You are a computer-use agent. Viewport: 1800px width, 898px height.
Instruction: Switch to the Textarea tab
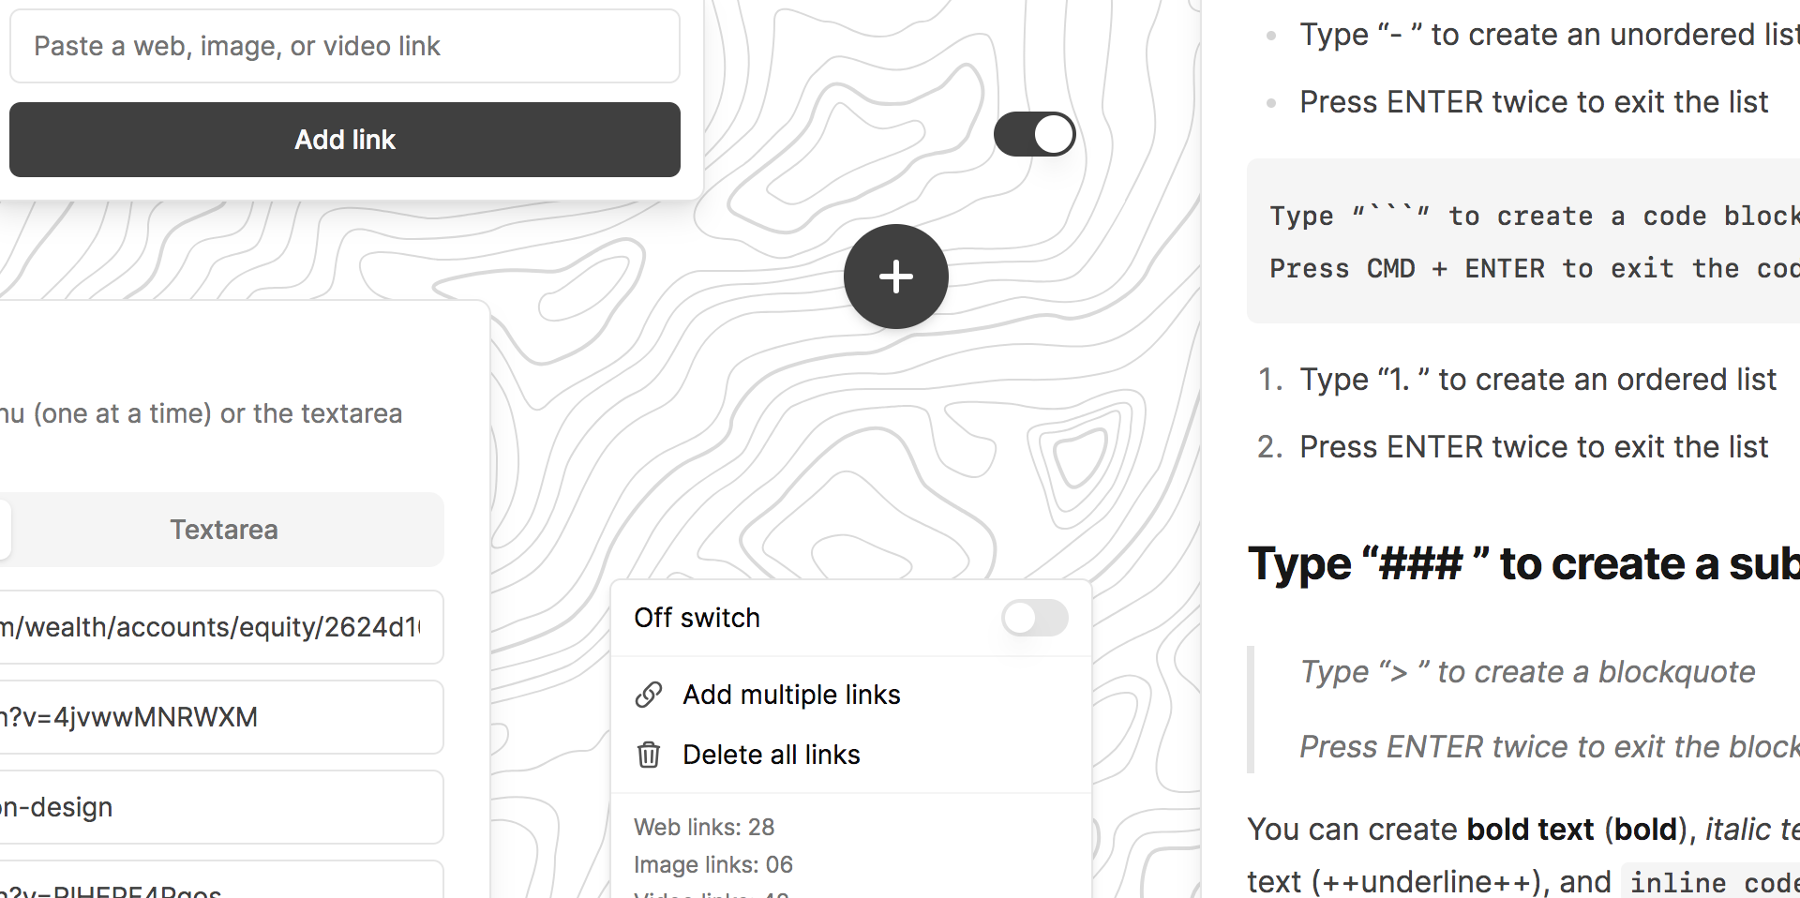pyautogui.click(x=224, y=530)
